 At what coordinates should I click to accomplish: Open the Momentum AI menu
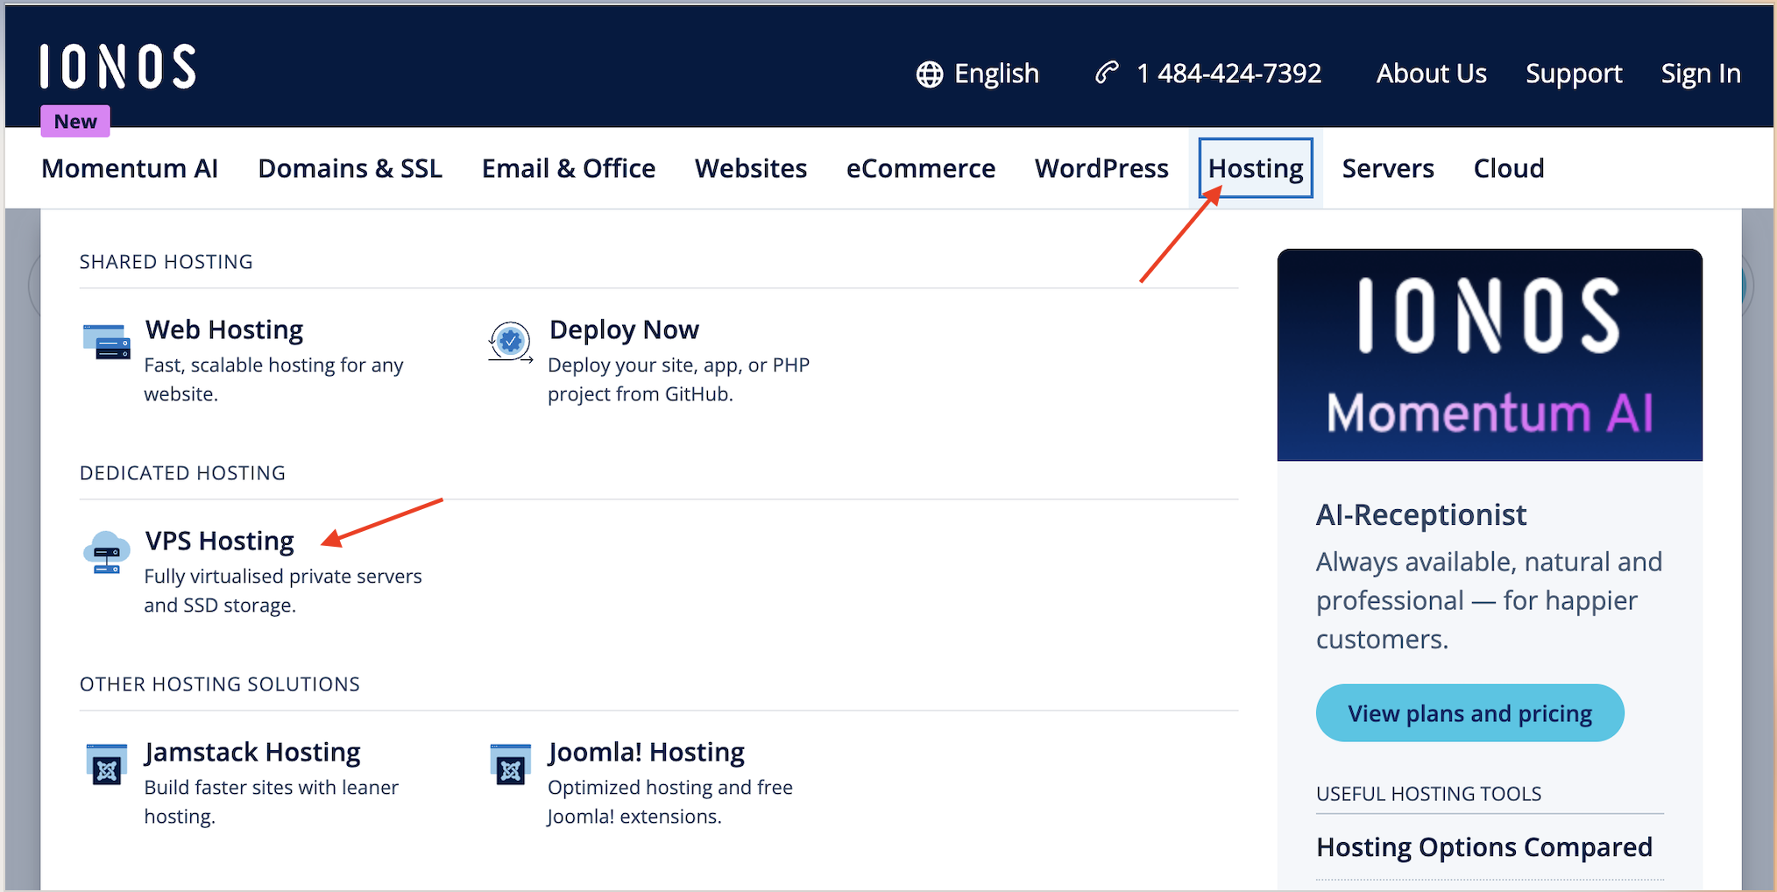[x=130, y=168]
